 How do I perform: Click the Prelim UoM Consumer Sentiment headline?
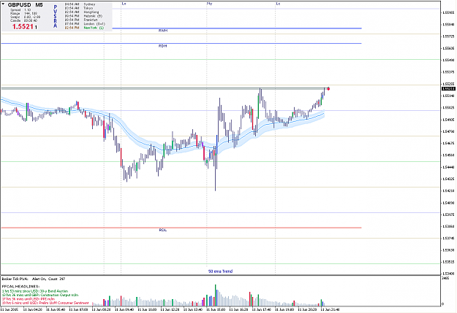45,303
